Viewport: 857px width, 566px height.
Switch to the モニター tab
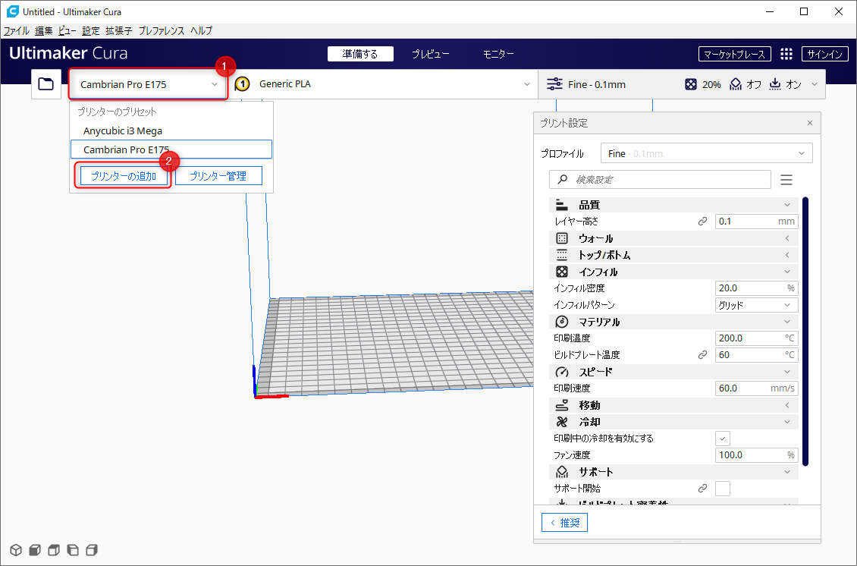pyautogui.click(x=498, y=54)
